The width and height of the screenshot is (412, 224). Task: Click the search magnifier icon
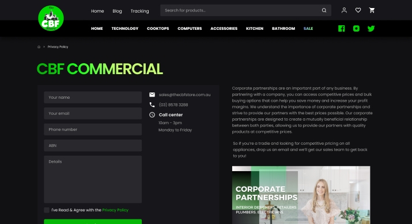click(324, 10)
